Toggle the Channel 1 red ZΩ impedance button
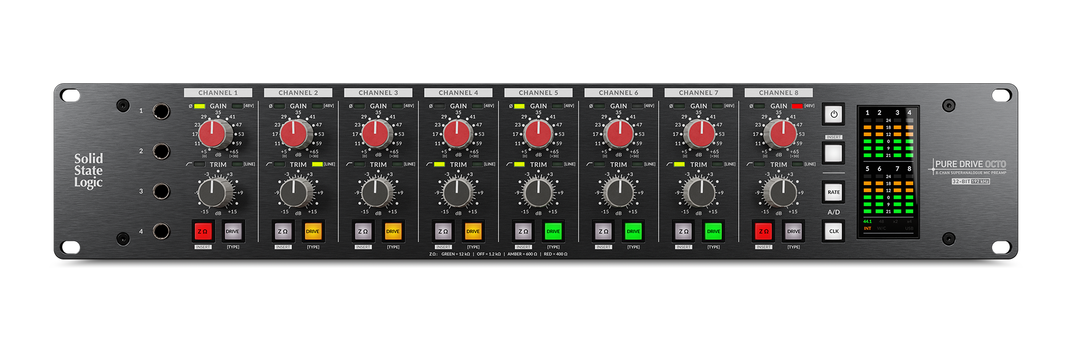 tap(203, 232)
